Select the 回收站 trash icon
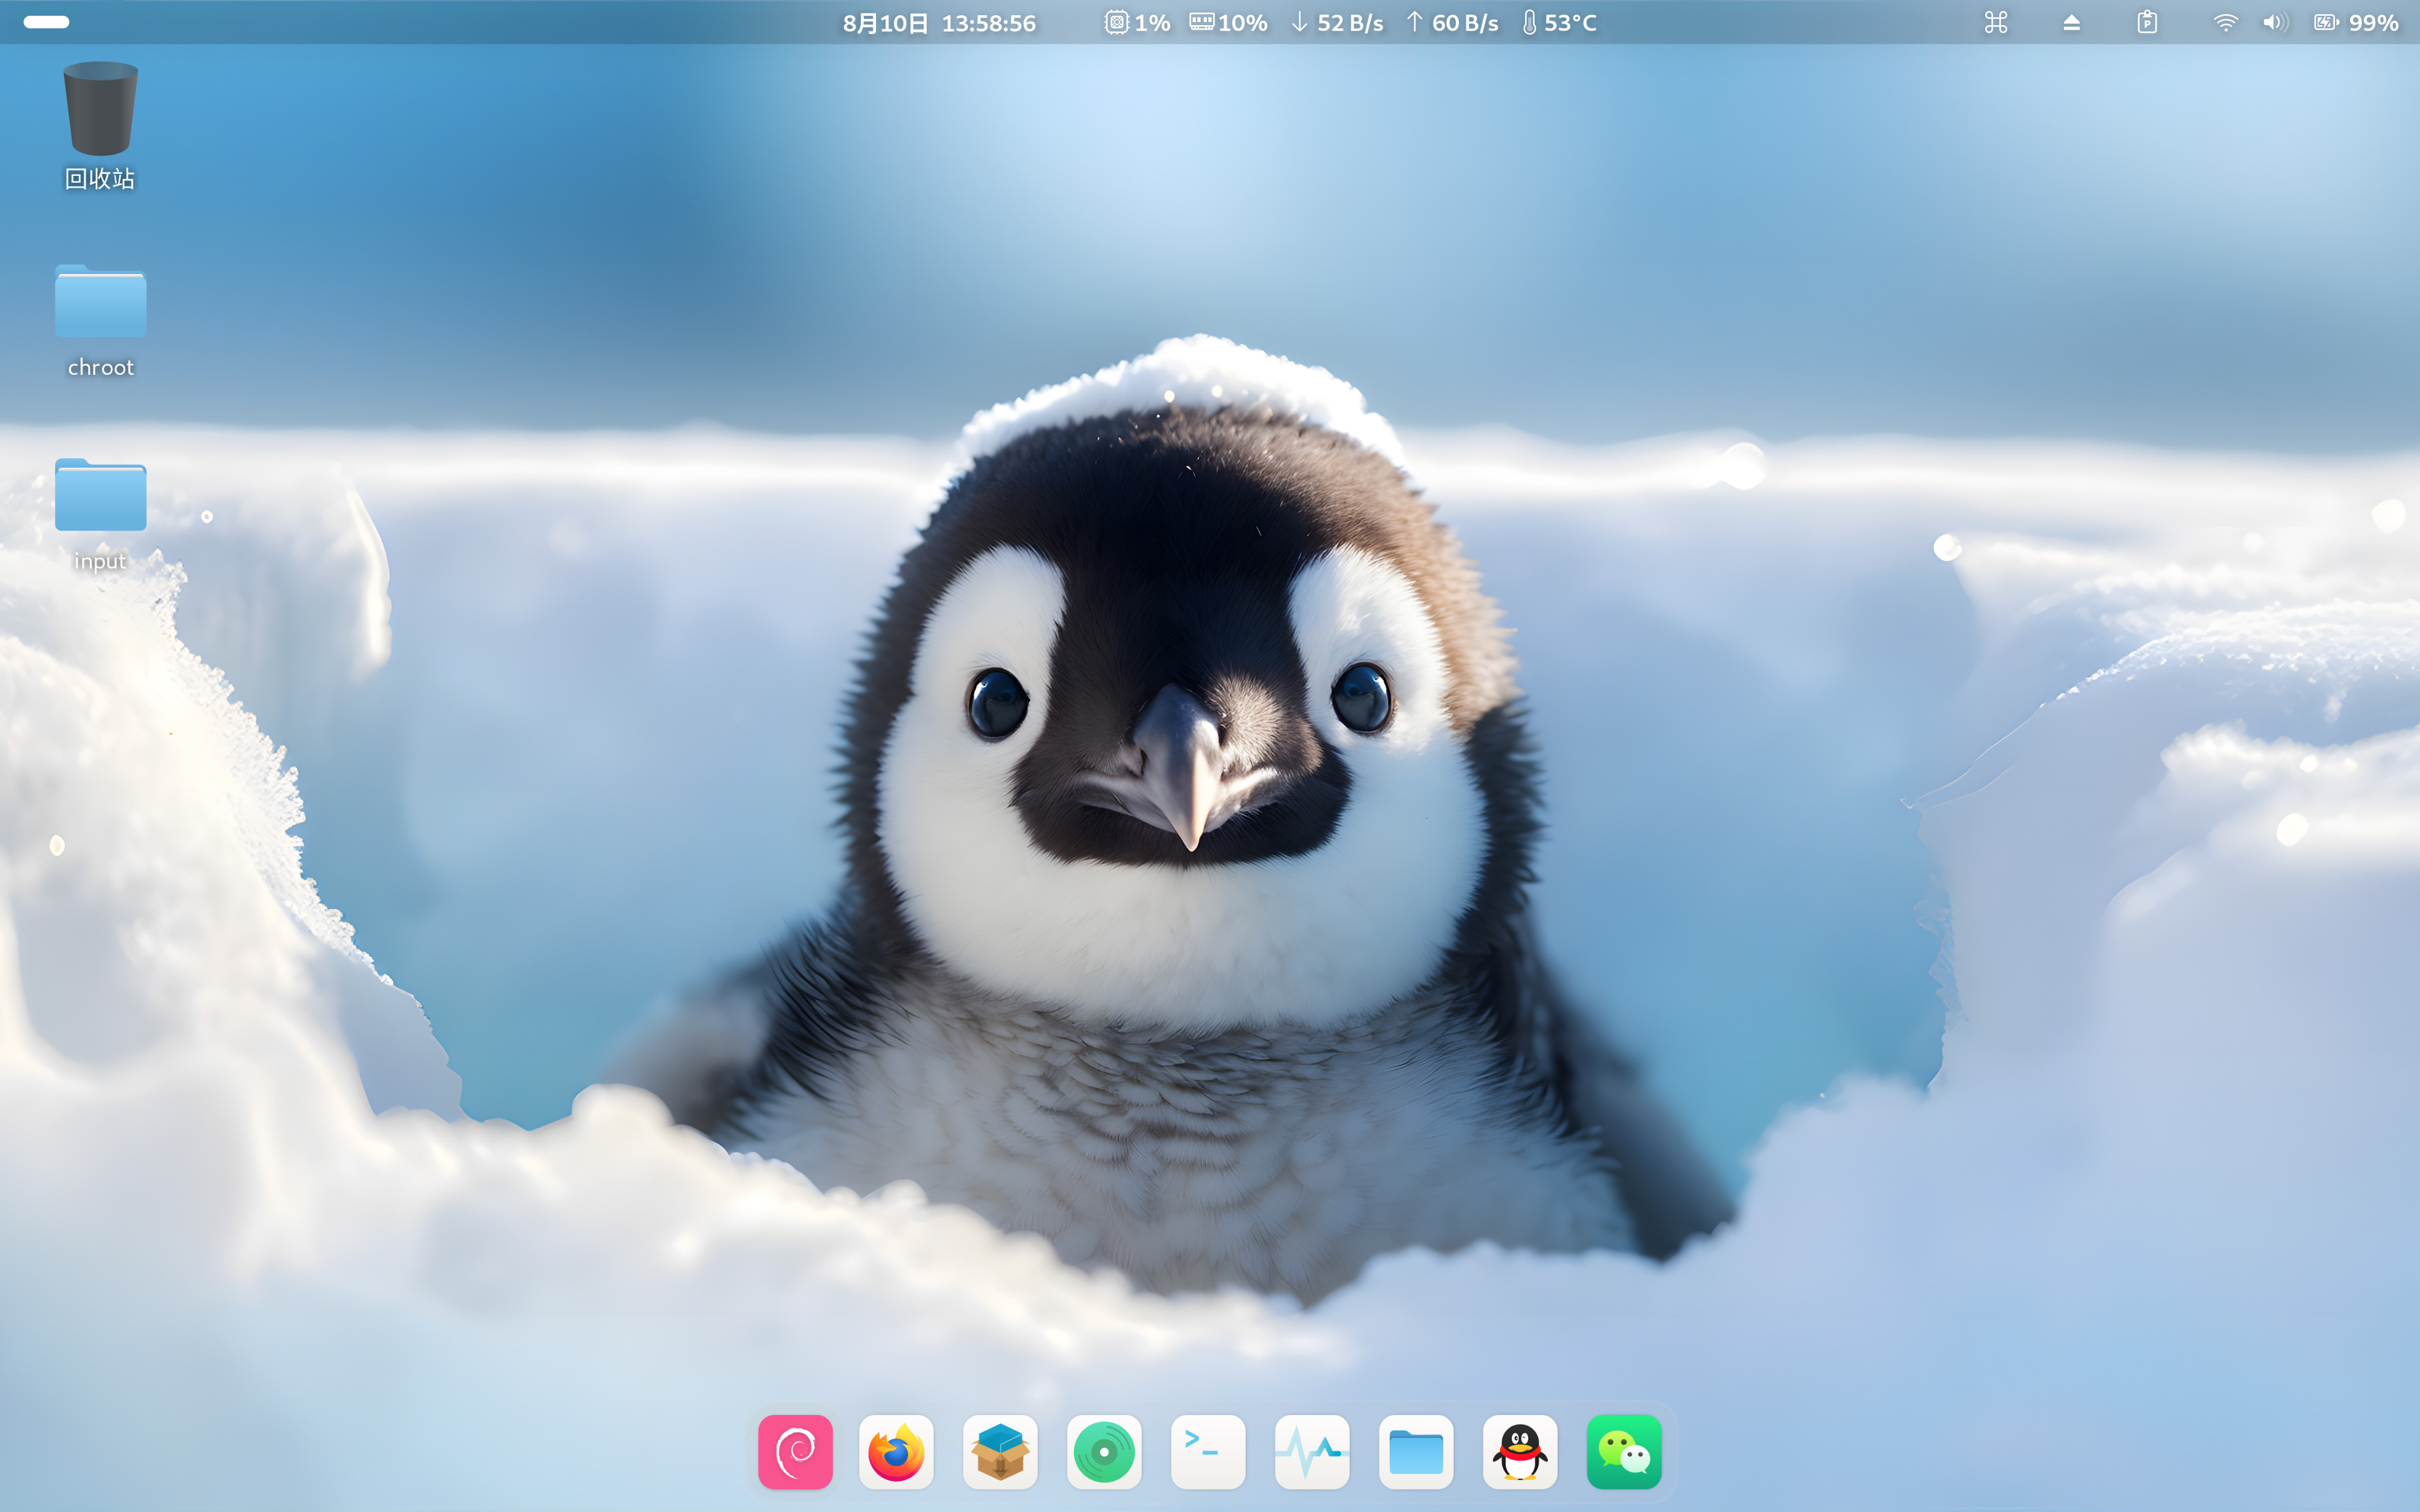Image resolution: width=2420 pixels, height=1512 pixels. pyautogui.click(x=100, y=126)
